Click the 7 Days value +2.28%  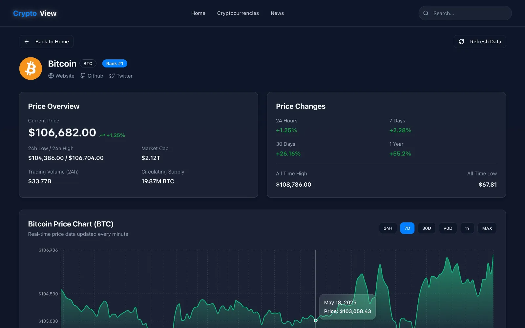(400, 130)
